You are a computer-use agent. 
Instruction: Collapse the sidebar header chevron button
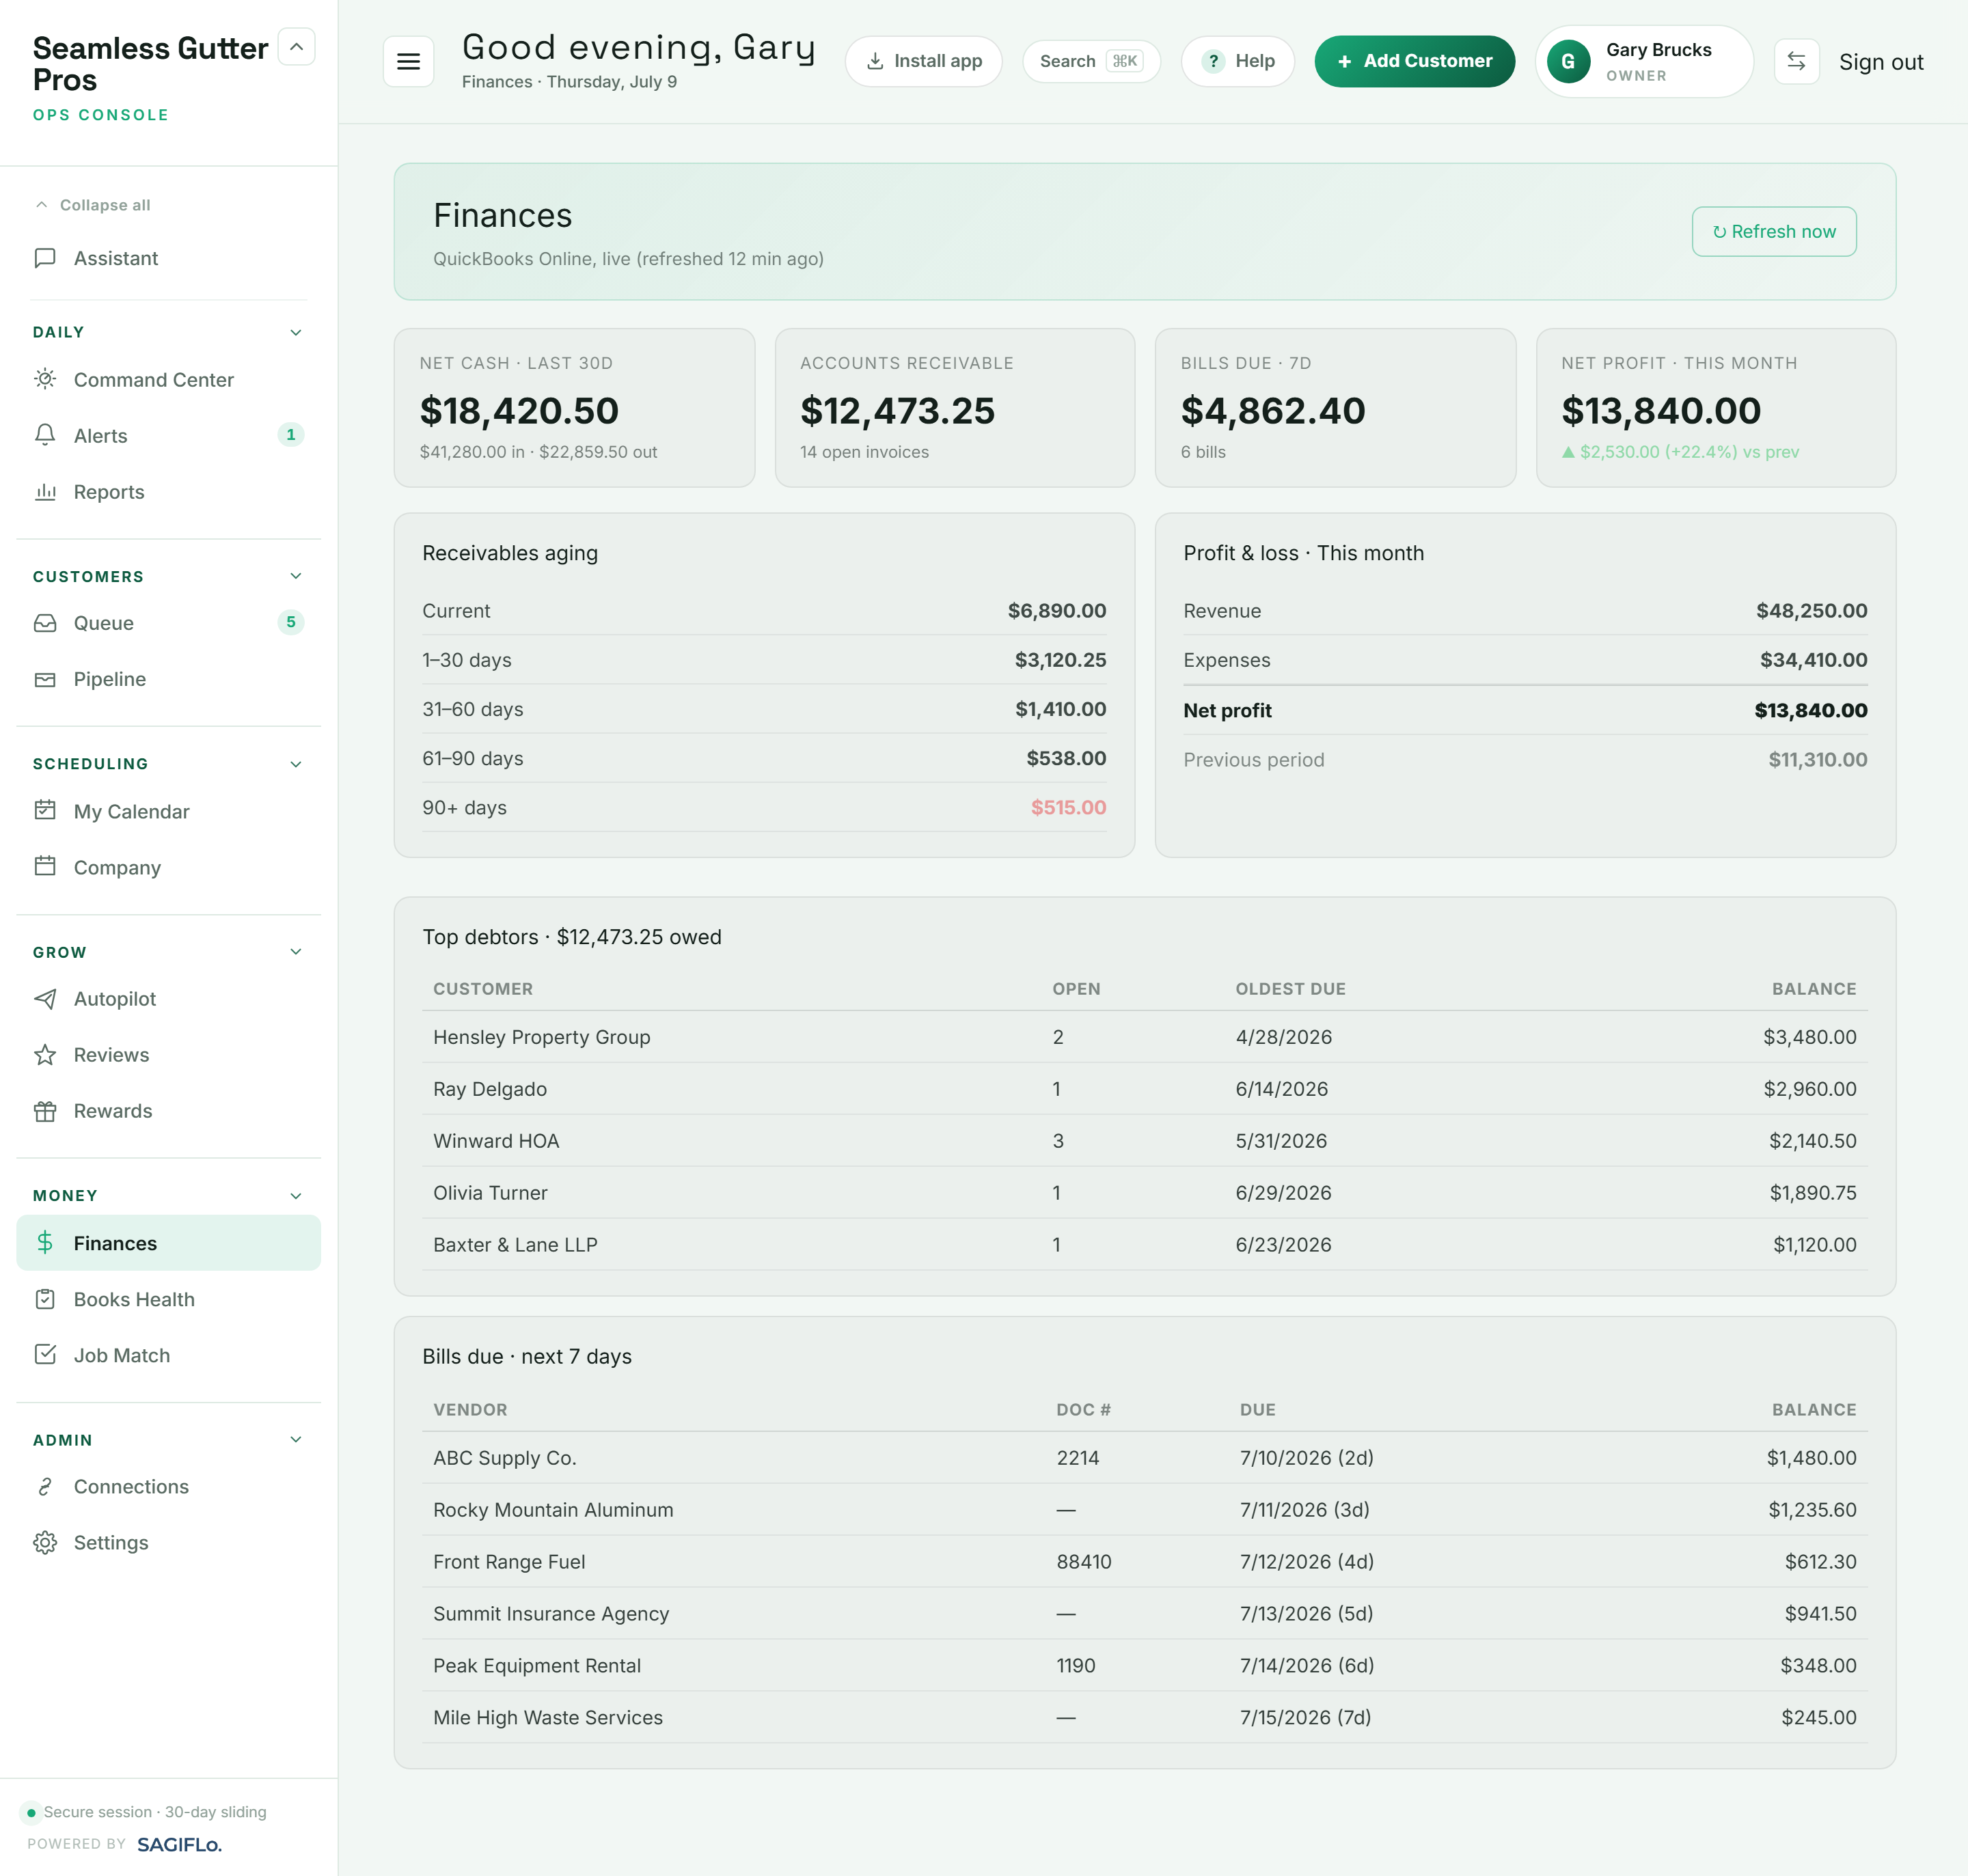[x=296, y=47]
